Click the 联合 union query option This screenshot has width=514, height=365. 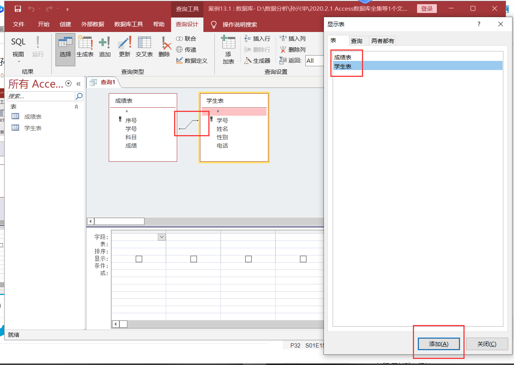coord(186,38)
